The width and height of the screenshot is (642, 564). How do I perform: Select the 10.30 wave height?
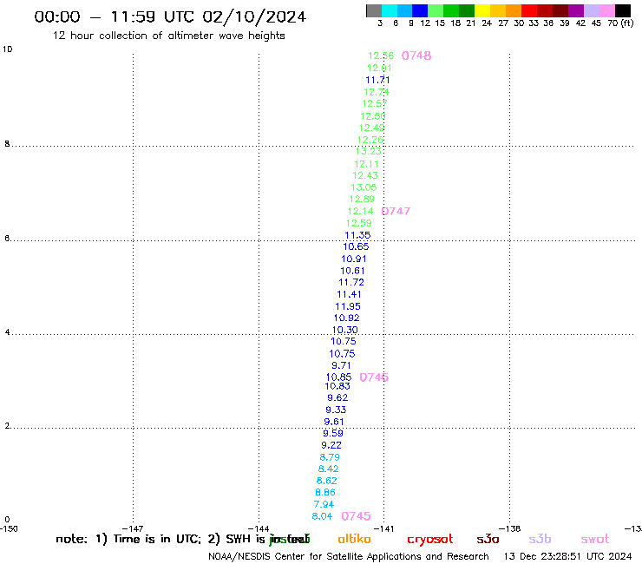click(344, 330)
